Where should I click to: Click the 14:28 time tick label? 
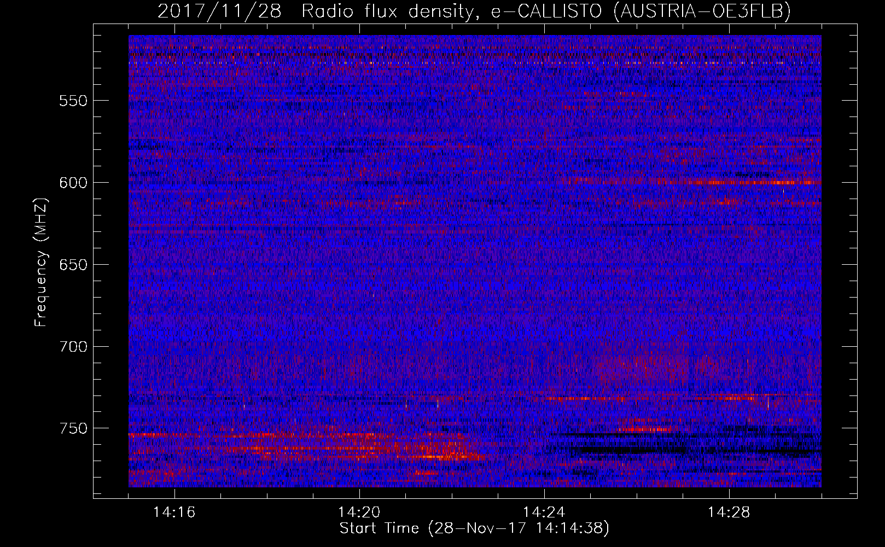(x=729, y=513)
